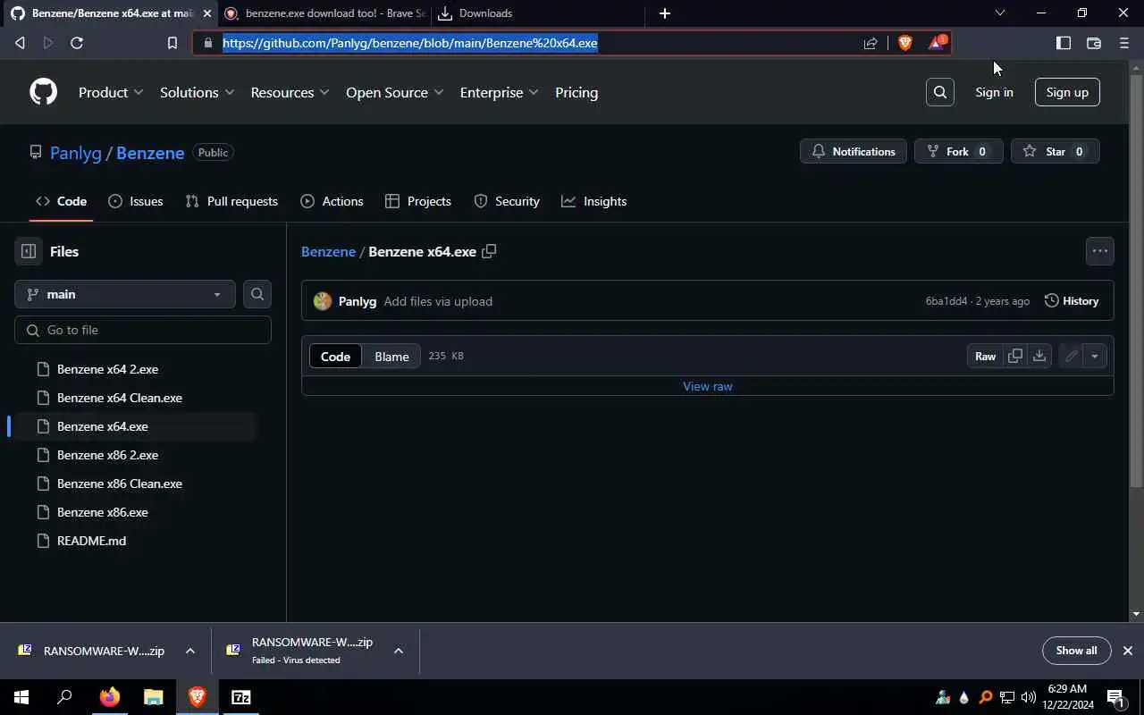Click the Sign in link
1144x715 pixels.
point(994,92)
